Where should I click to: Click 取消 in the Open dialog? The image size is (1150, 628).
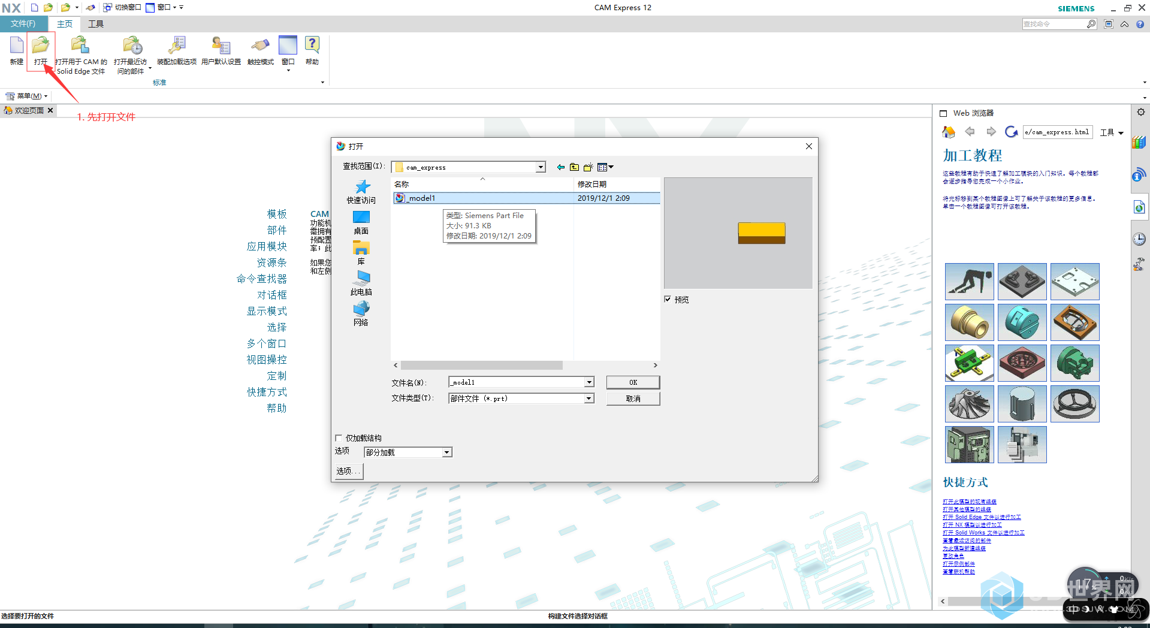633,398
